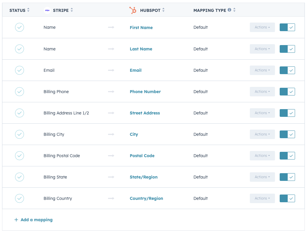Viewport: 306px width, 231px height.
Task: Click the Country/Region property link
Action: pyautogui.click(x=146, y=198)
